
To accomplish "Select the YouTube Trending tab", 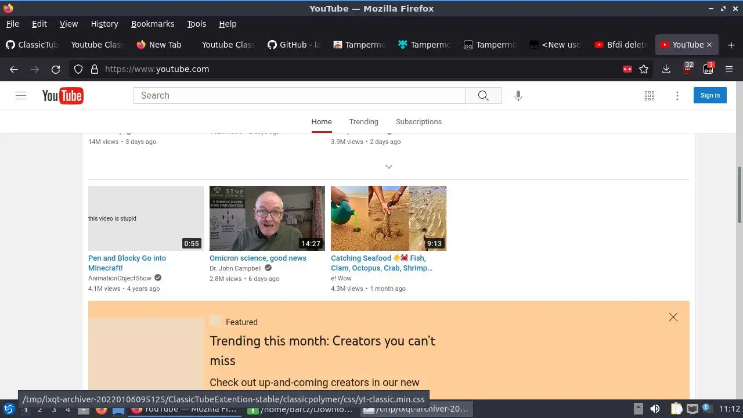I will coord(363,122).
